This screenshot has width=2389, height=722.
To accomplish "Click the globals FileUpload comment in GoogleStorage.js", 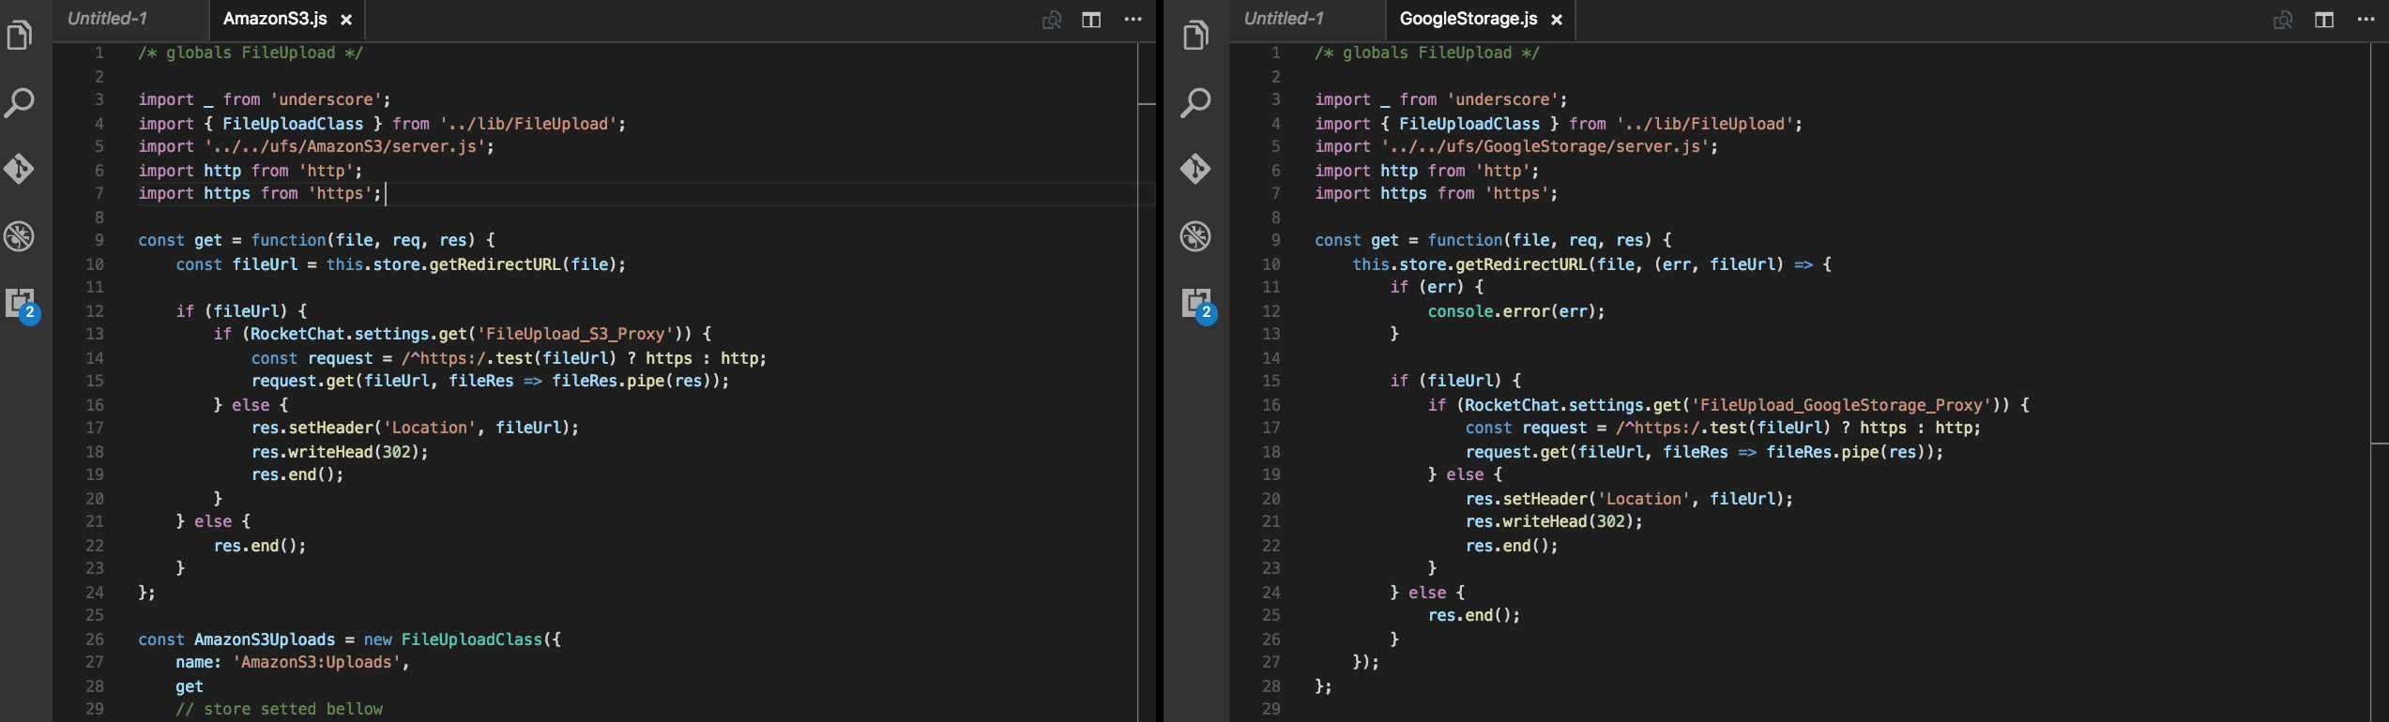I will (x=1427, y=53).
